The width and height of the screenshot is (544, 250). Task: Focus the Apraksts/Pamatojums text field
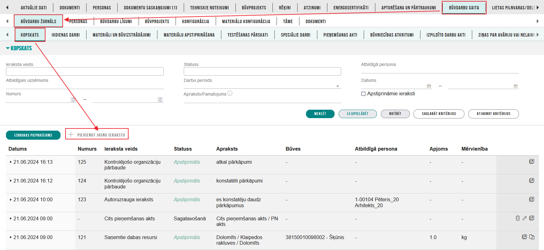pyautogui.click(x=262, y=100)
